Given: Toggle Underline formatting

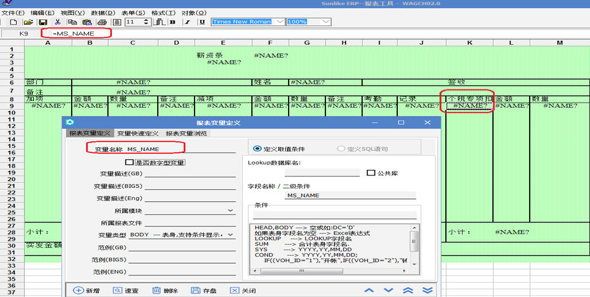Looking at the screenshot, I should point(201,22).
